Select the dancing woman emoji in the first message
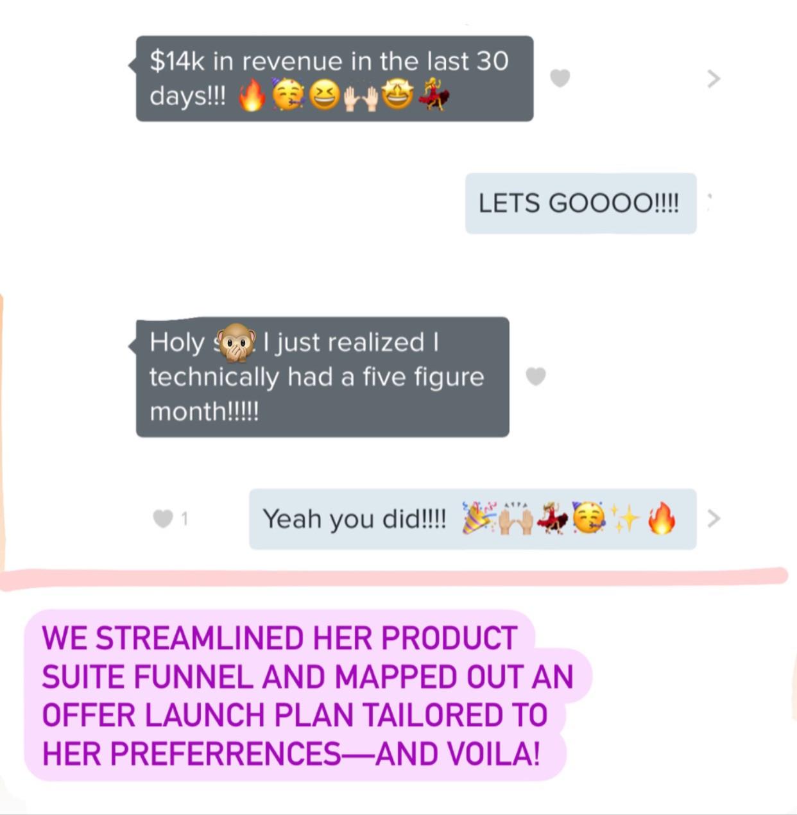797x815 pixels. tap(433, 94)
